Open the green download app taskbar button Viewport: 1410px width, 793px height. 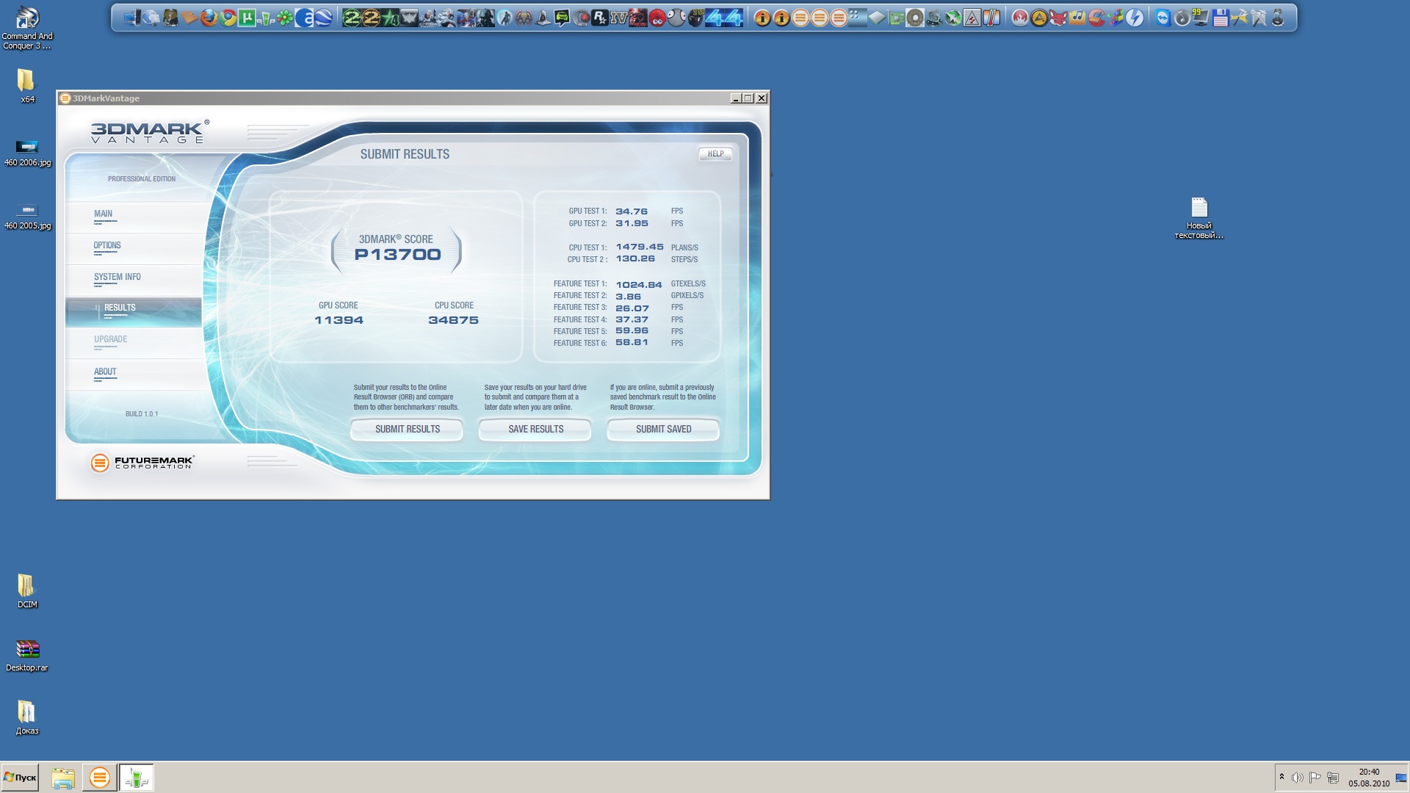(137, 778)
